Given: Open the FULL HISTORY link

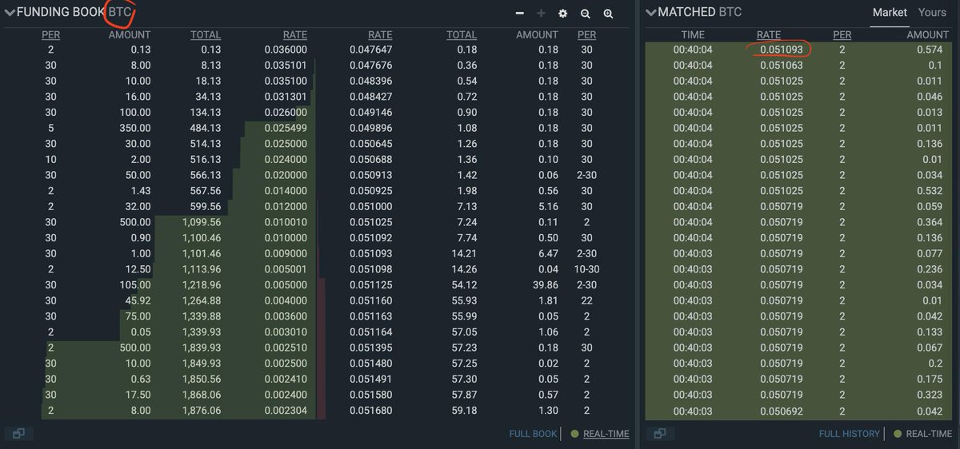Looking at the screenshot, I should [x=849, y=434].
